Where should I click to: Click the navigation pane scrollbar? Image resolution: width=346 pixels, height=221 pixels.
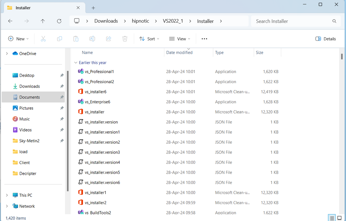pos(68,131)
